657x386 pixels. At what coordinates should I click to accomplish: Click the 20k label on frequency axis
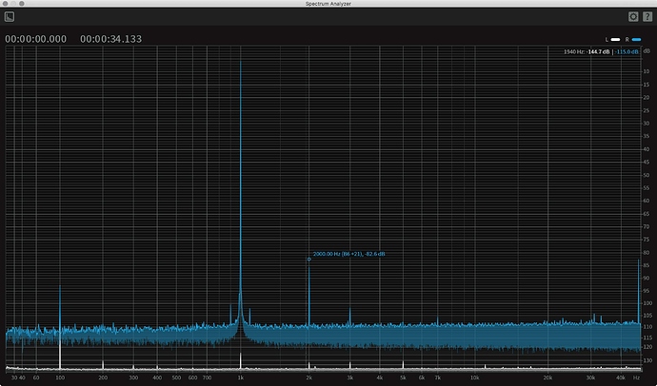[547, 377]
